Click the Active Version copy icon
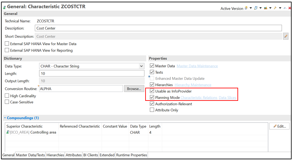 [246, 8]
